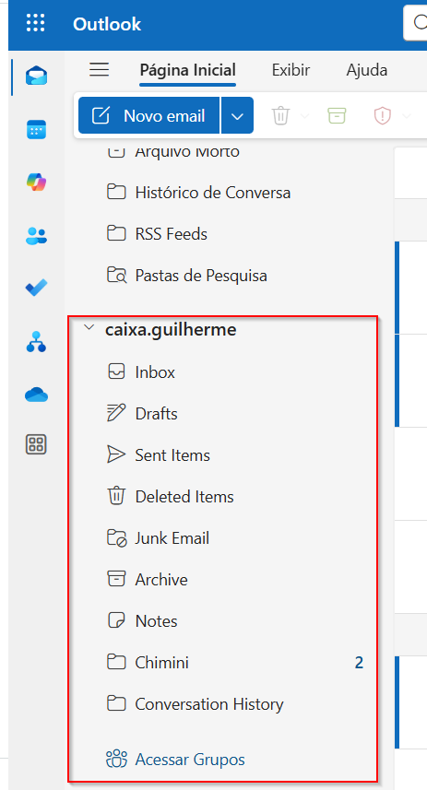Click the archive toolbar icon

337,116
